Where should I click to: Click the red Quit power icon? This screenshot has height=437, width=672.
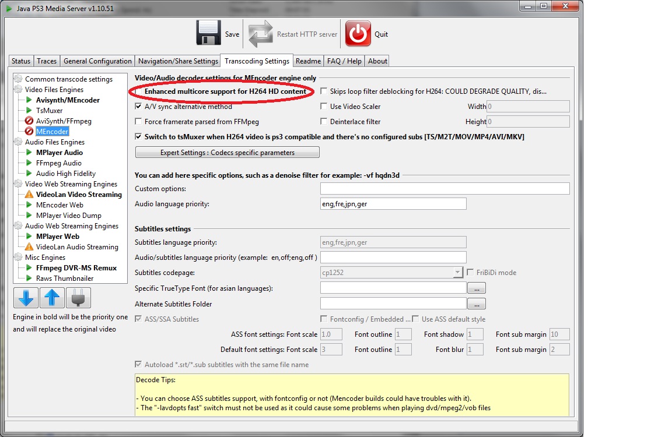tap(358, 33)
